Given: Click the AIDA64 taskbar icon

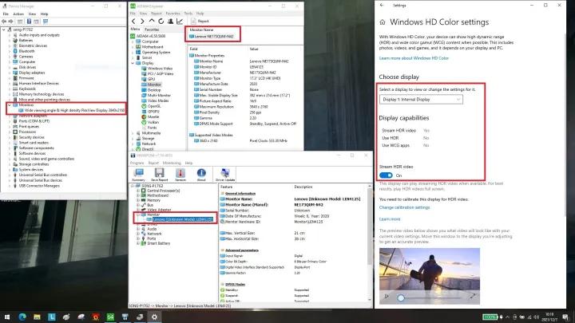Looking at the screenshot, I should [110, 317].
